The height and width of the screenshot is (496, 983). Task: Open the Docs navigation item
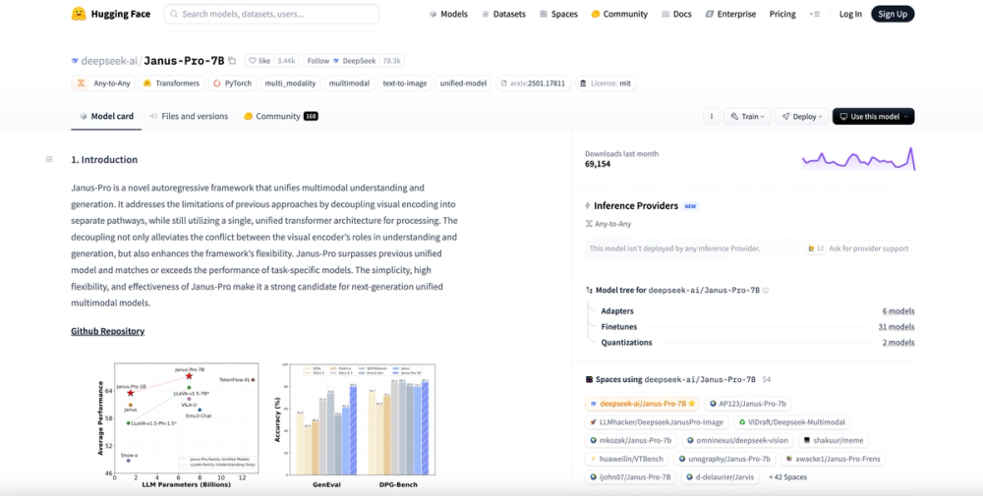pyautogui.click(x=676, y=14)
